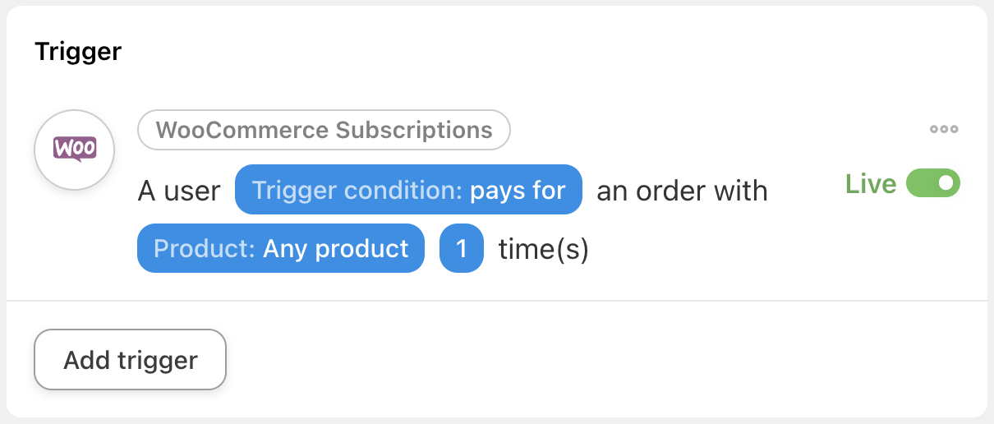Click the "Trigger condition:" label in pill
This screenshot has height=424, width=994.
(x=357, y=191)
